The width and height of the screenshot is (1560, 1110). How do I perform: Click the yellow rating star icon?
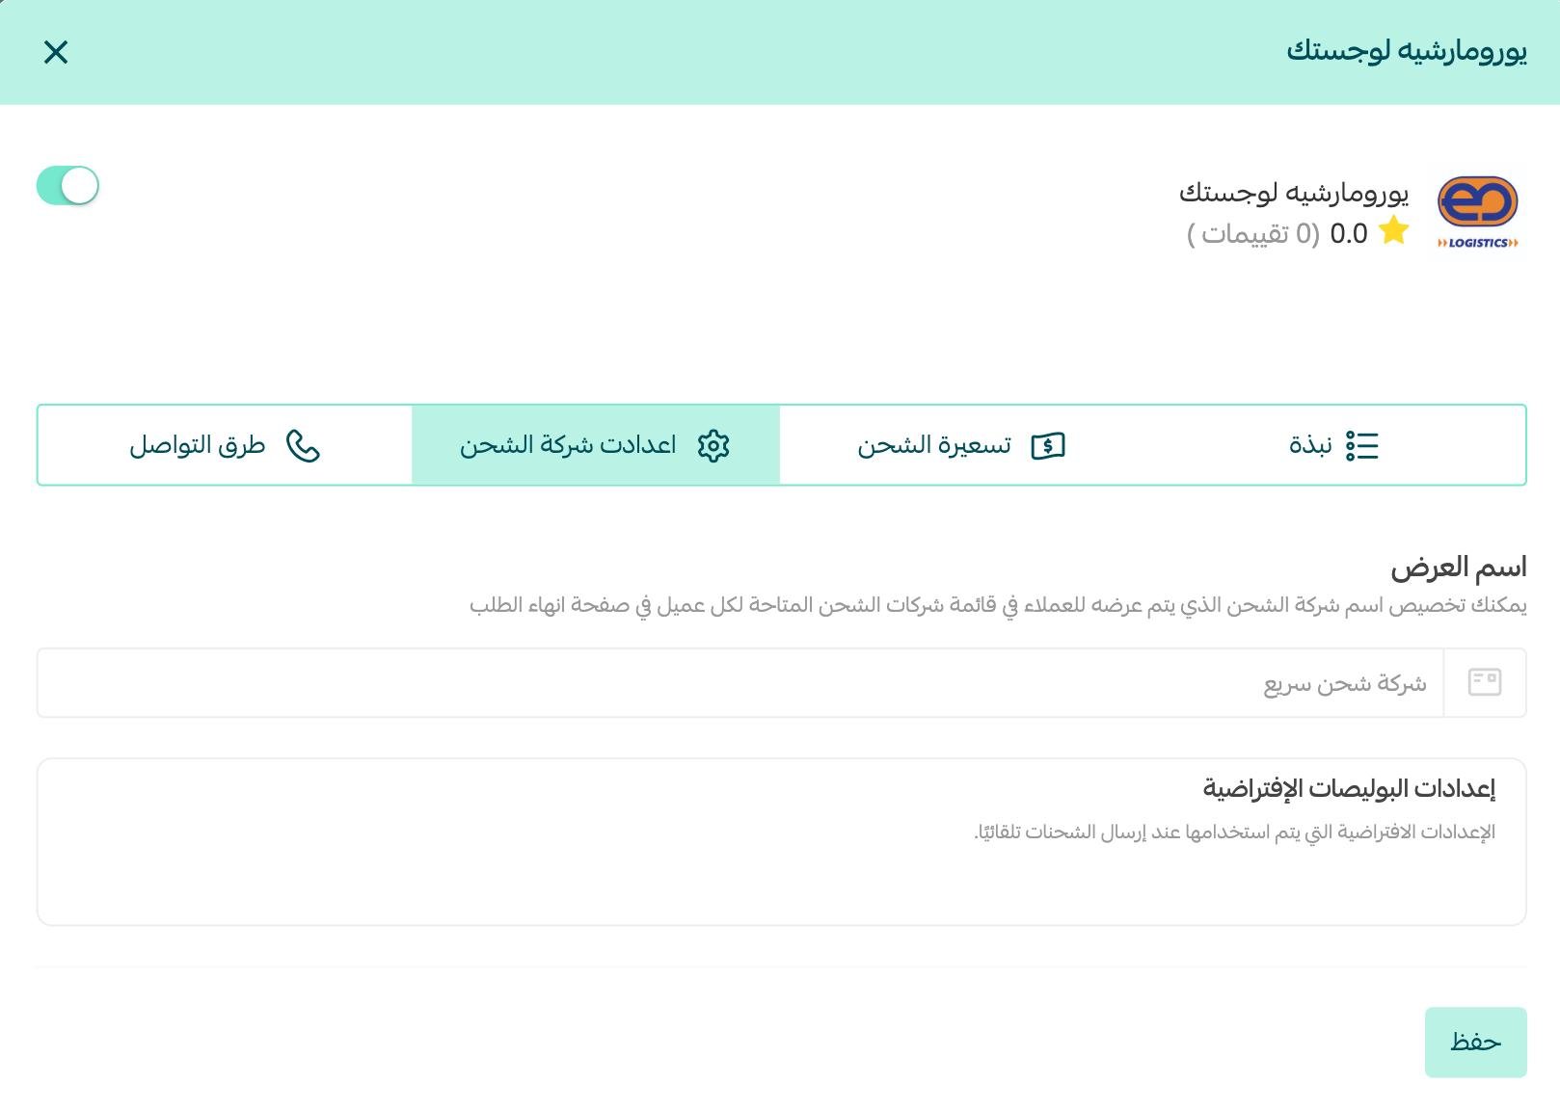coord(1394,231)
